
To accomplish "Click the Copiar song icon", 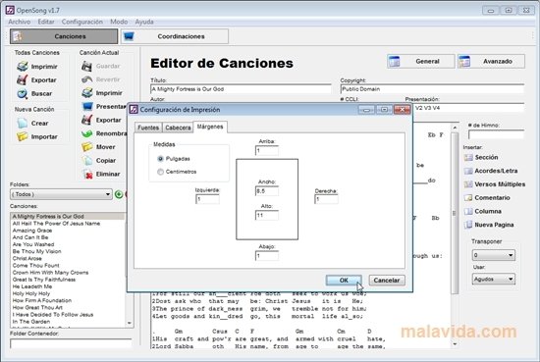I will 86,160.
